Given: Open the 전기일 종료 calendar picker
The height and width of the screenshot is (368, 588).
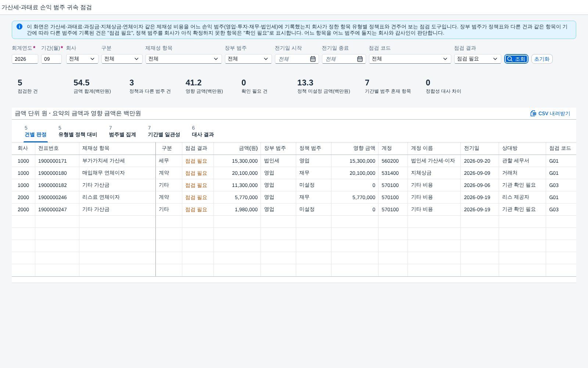Looking at the screenshot, I should (x=360, y=59).
